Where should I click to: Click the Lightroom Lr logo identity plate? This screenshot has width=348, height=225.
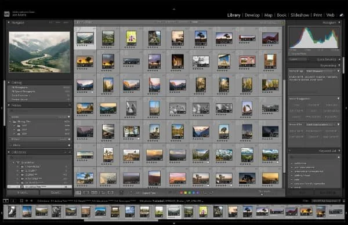(7, 14)
